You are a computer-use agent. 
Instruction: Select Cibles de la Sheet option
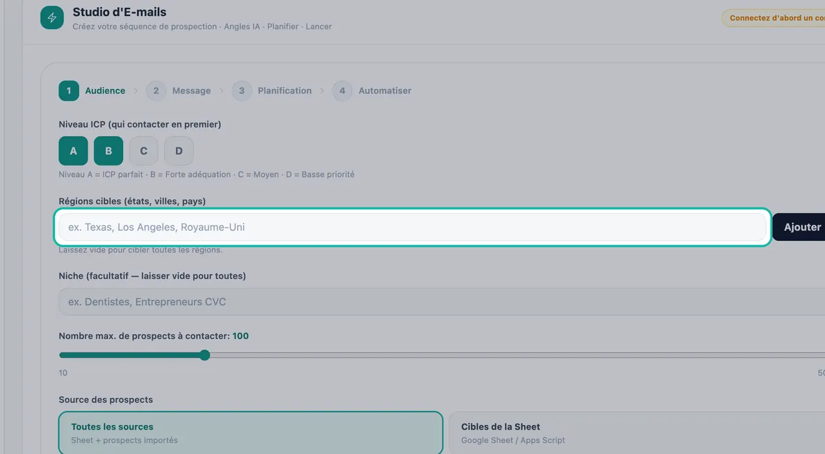point(637,433)
